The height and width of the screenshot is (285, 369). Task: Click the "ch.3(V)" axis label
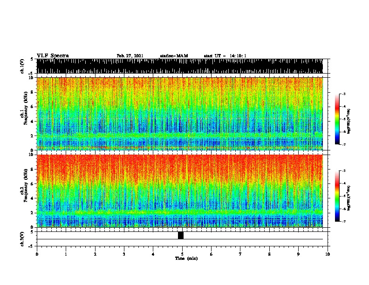[22, 239]
